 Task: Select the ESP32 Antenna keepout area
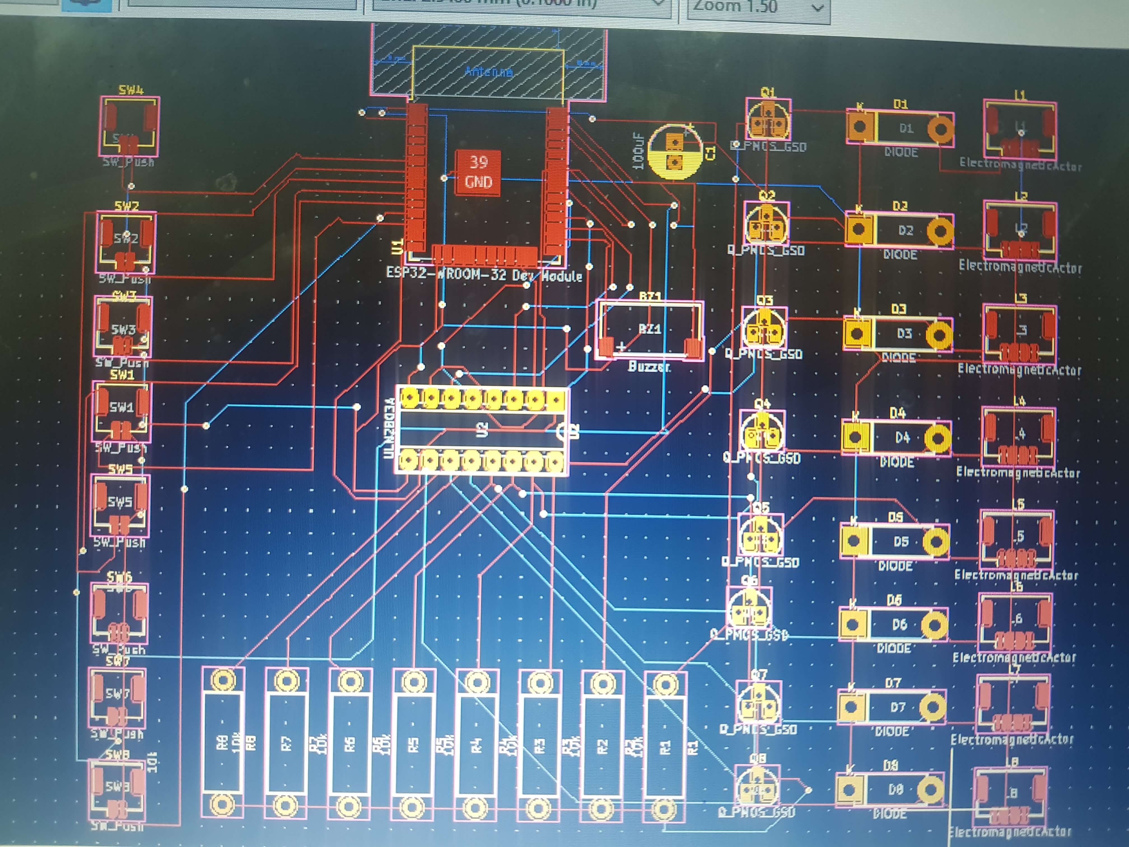click(488, 63)
